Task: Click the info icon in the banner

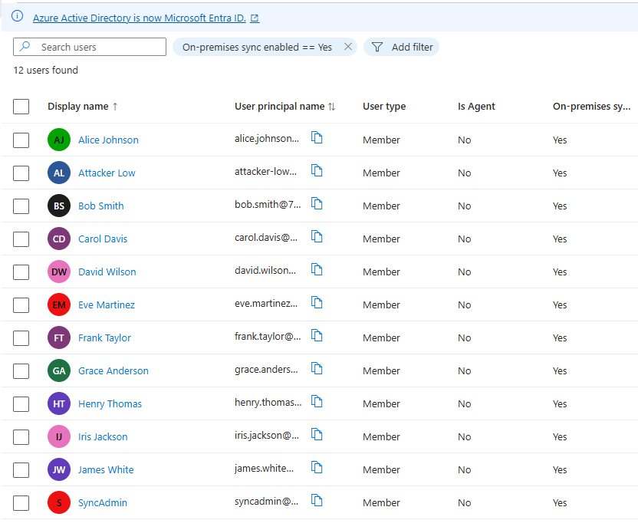Action: click(17, 16)
